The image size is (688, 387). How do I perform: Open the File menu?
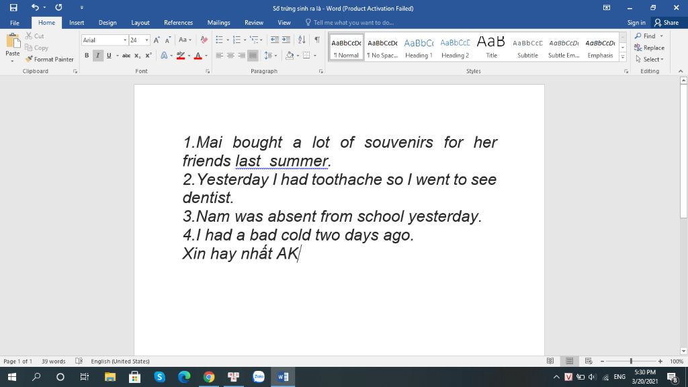15,23
